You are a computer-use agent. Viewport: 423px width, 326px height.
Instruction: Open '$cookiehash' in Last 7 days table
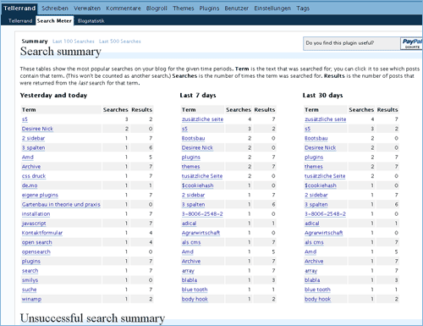click(197, 185)
